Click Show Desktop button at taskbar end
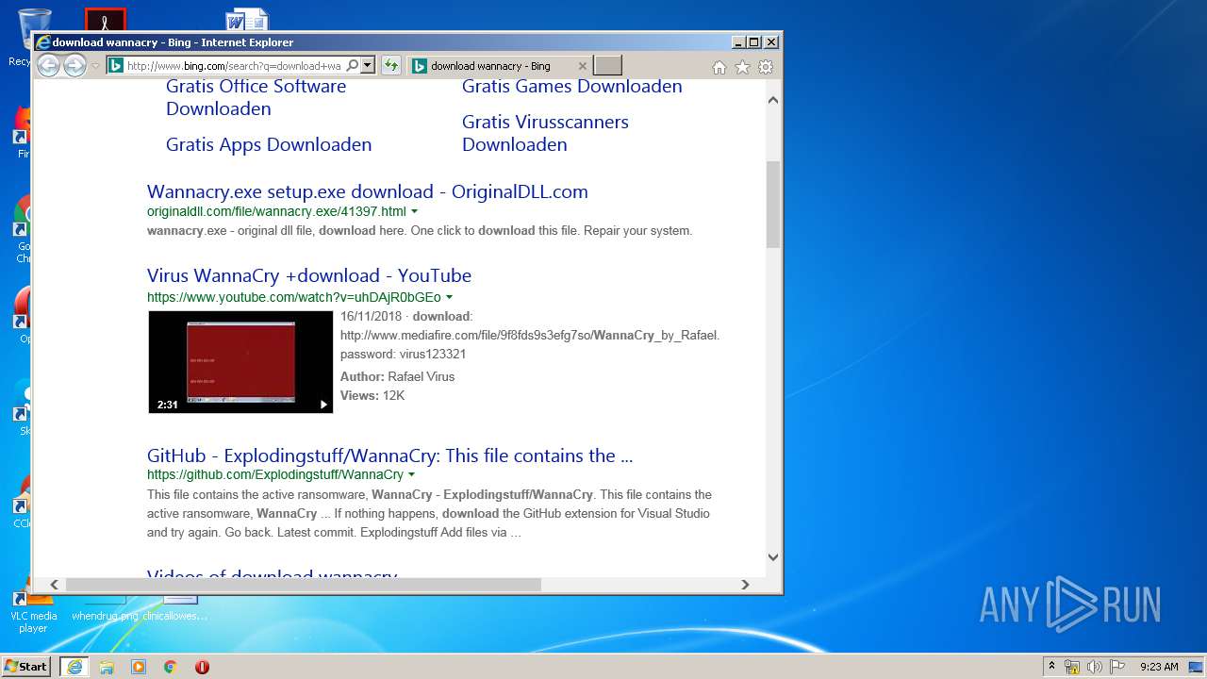The height and width of the screenshot is (679, 1207). (1198, 667)
